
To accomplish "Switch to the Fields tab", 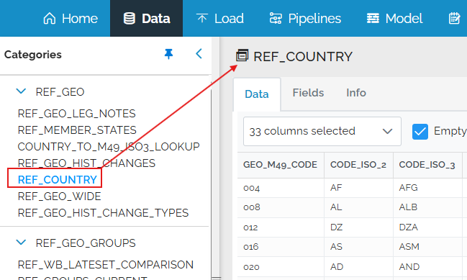I will [x=308, y=93].
